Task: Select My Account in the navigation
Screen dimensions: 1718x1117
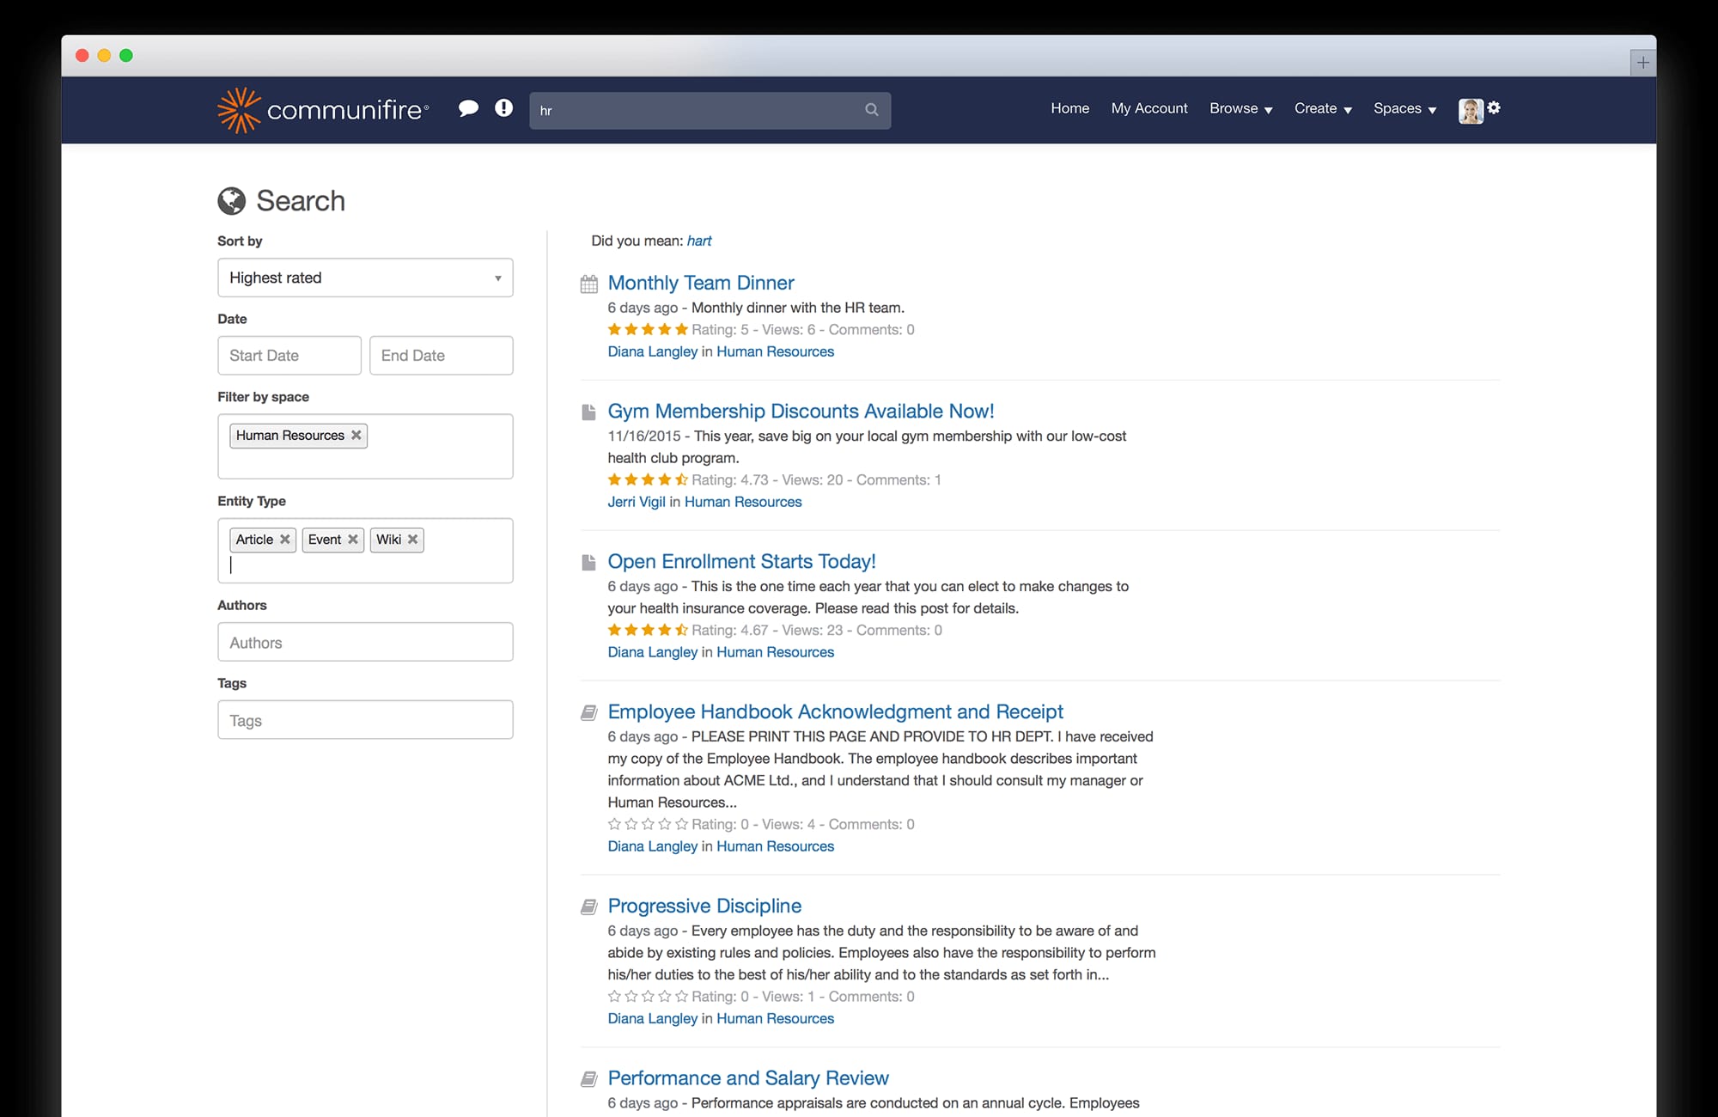Action: 1148,108
